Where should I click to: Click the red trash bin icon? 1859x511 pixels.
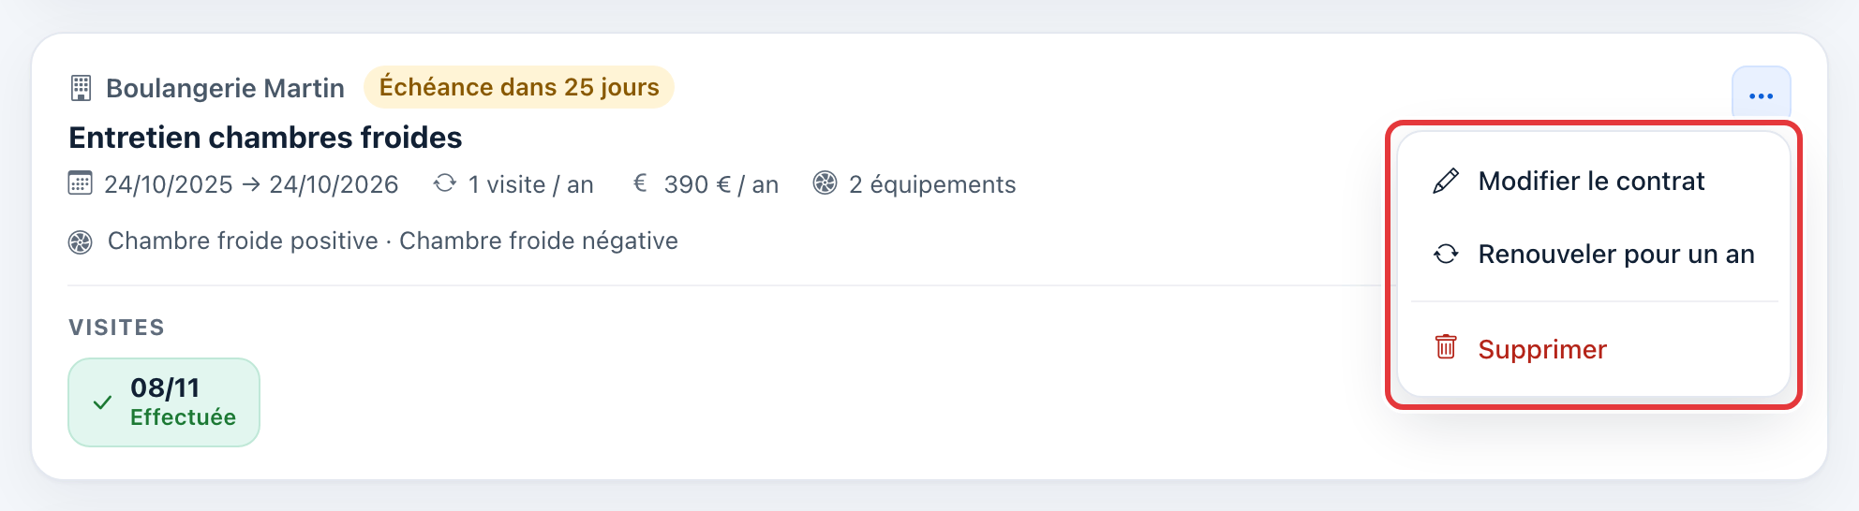(1446, 347)
